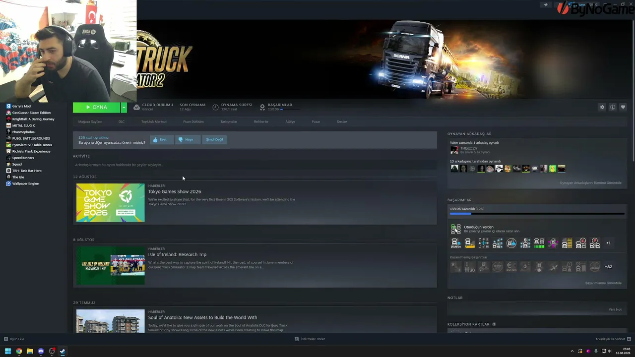Select Squad in library list
The width and height of the screenshot is (635, 357).
pos(17,164)
